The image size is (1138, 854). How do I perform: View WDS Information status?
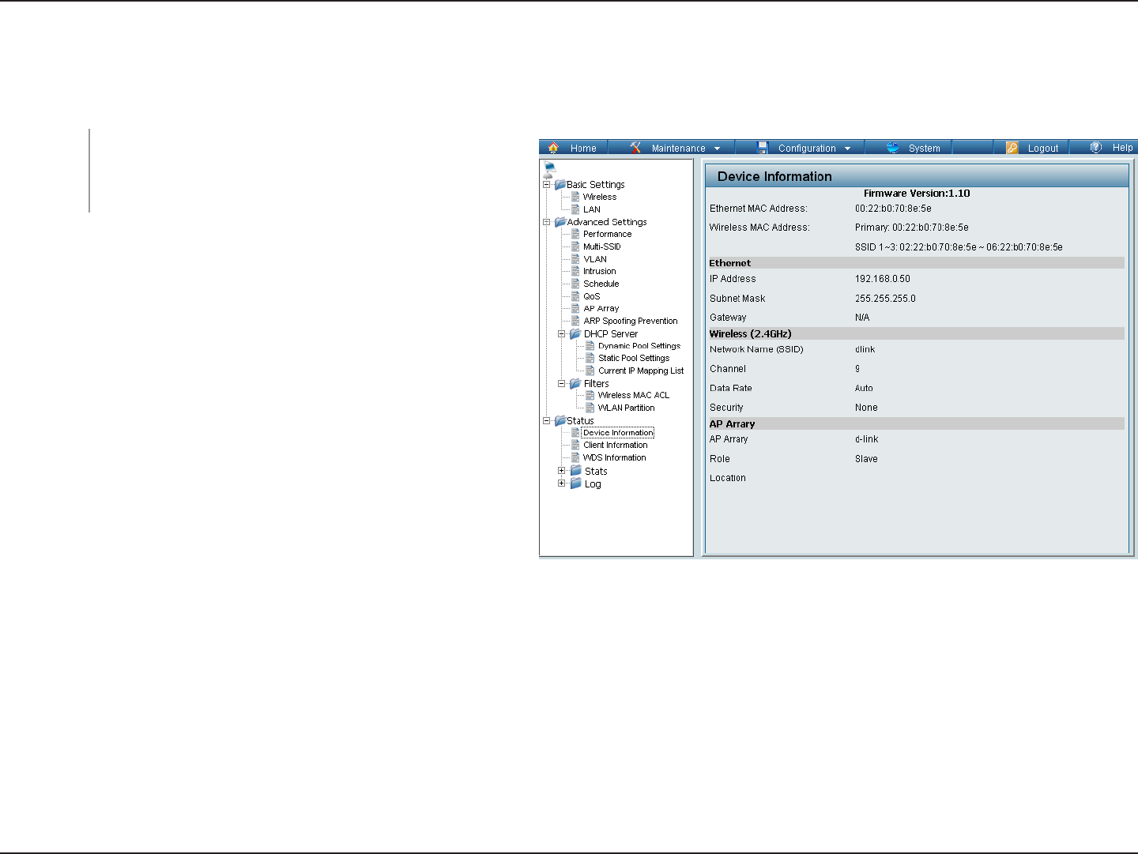pyautogui.click(x=615, y=457)
